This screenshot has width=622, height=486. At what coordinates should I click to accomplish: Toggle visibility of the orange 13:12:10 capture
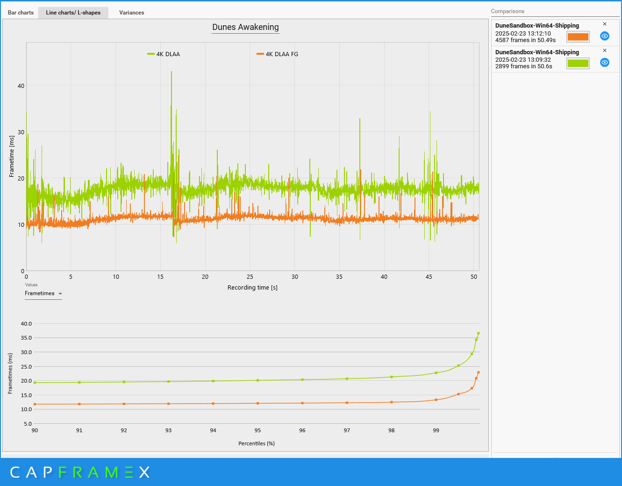click(x=605, y=36)
